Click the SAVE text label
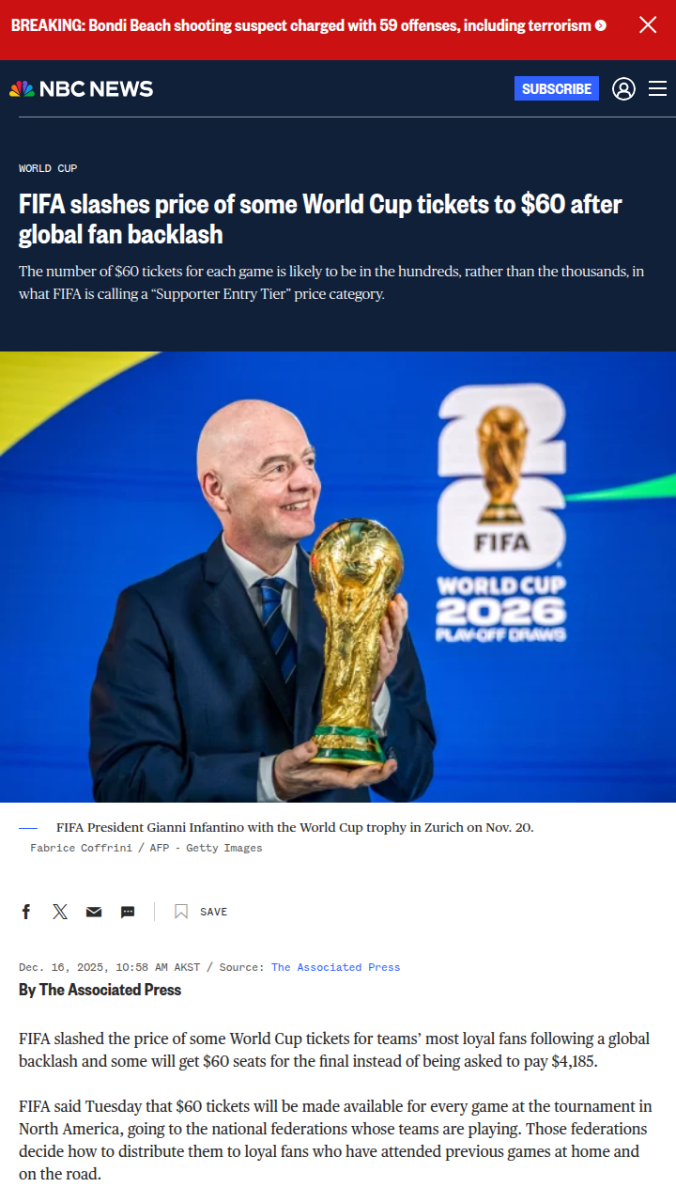The height and width of the screenshot is (1203, 676). click(x=214, y=912)
